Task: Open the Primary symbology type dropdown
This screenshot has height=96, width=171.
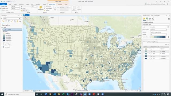Action: point(156,25)
